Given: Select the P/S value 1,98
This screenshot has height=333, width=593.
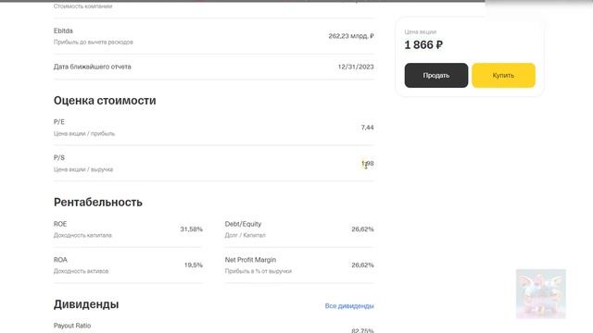Looking at the screenshot, I should (367, 164).
